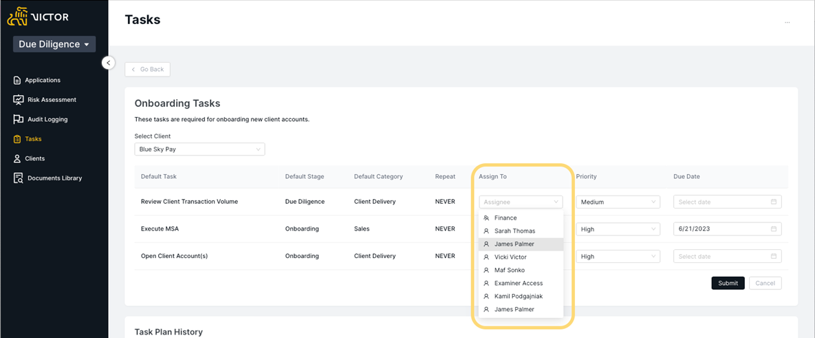Click the Repeat column header

(445, 177)
